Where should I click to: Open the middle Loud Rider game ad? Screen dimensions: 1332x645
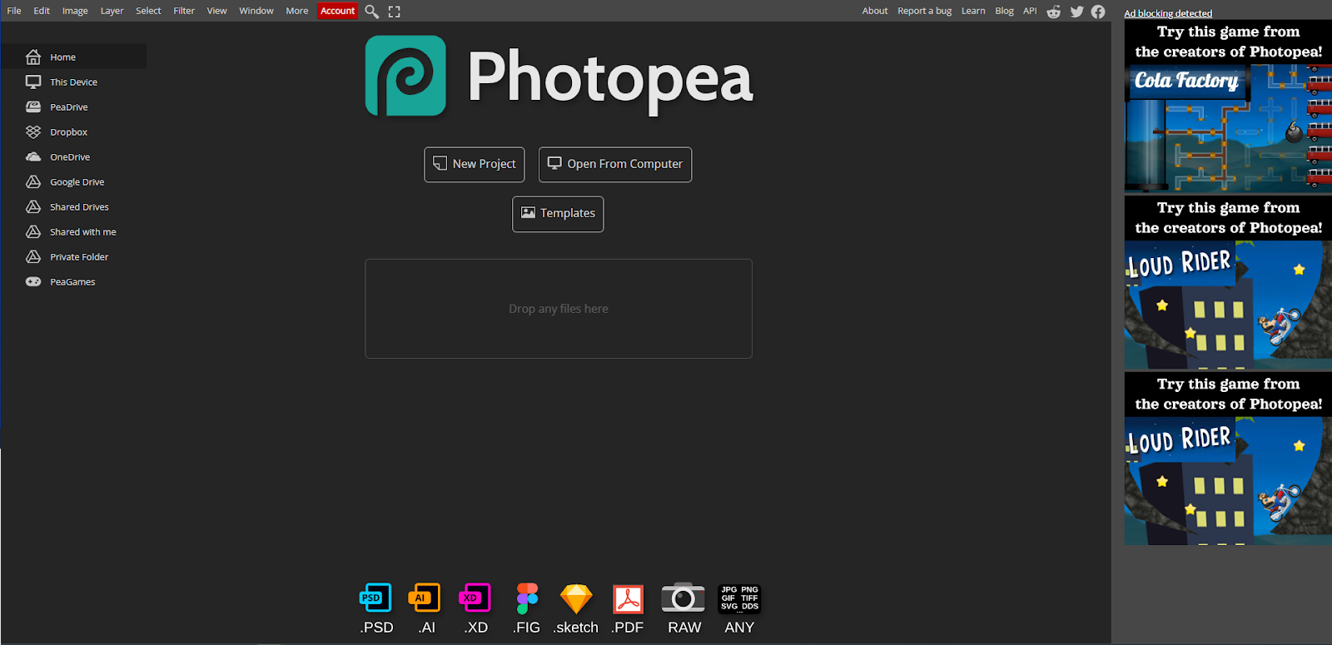1228,283
